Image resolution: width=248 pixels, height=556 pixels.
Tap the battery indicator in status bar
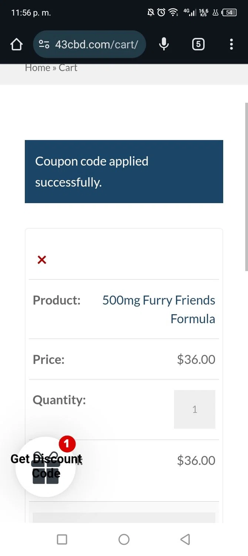tap(229, 13)
